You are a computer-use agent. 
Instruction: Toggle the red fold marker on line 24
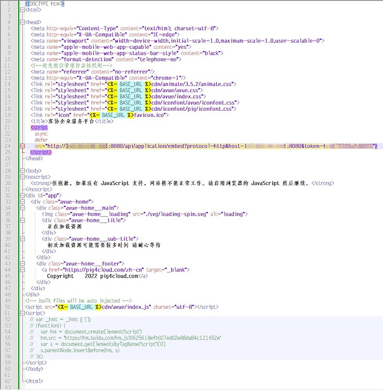[22, 146]
